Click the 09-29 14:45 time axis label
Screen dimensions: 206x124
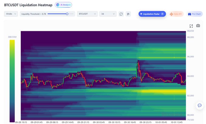click(x=68, y=122)
